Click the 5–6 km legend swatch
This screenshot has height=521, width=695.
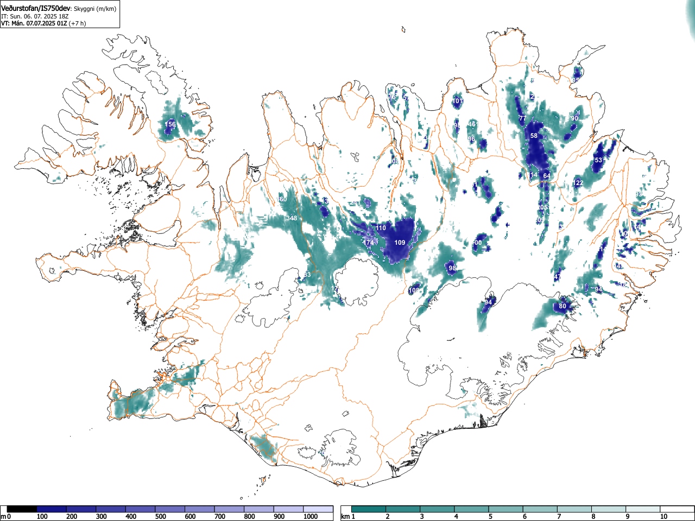coord(506,509)
